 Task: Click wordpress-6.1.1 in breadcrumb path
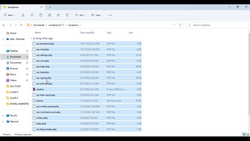click(x=56, y=25)
